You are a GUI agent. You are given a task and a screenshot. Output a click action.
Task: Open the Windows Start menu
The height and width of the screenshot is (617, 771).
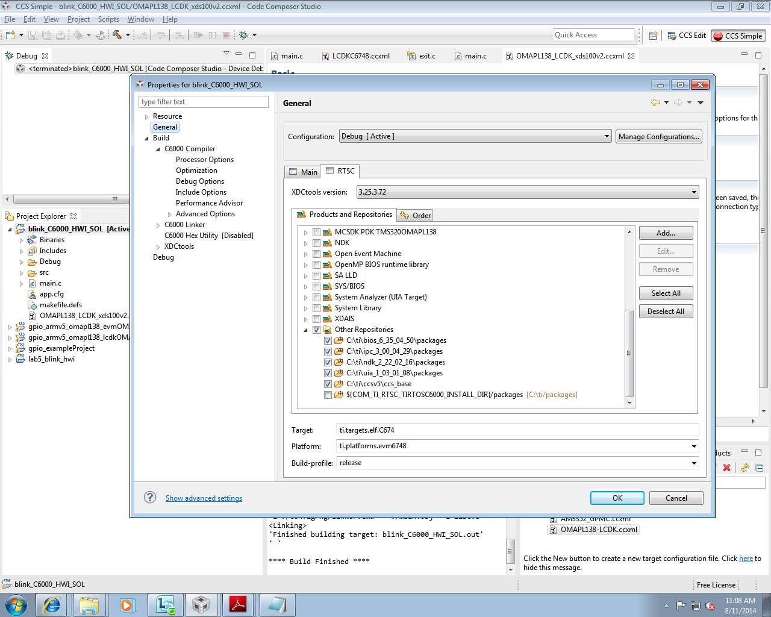pos(16,604)
